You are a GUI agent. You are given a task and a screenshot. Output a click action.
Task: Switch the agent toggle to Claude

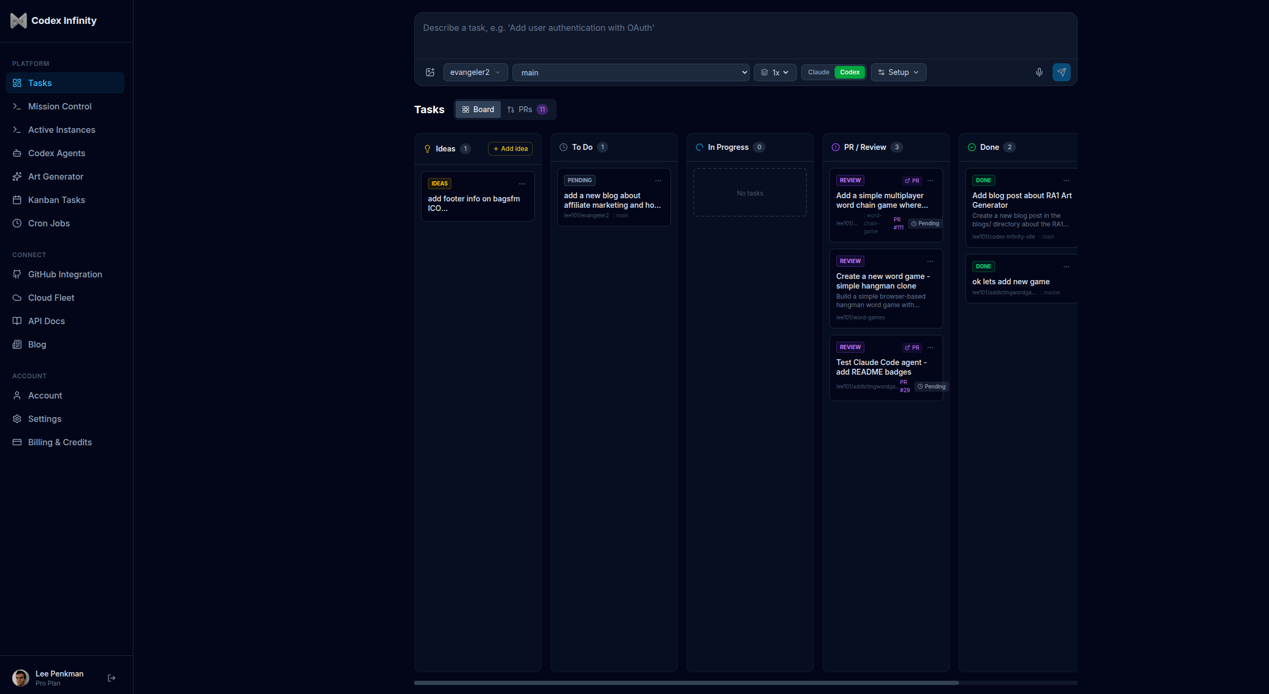tap(818, 72)
